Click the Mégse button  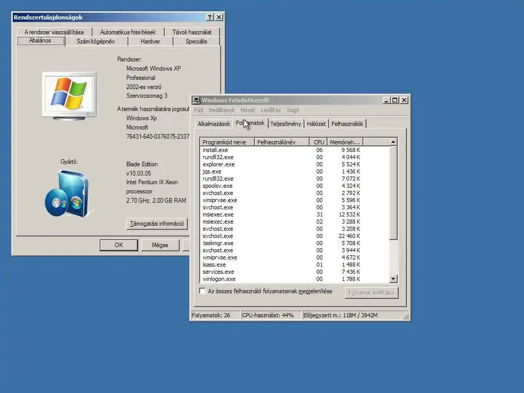coord(160,245)
